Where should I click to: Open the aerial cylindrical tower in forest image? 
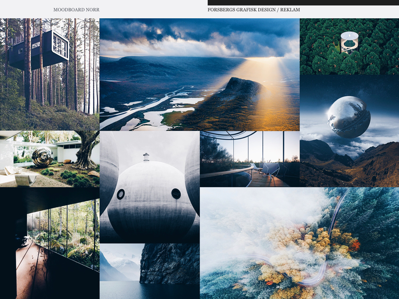[x=350, y=46]
